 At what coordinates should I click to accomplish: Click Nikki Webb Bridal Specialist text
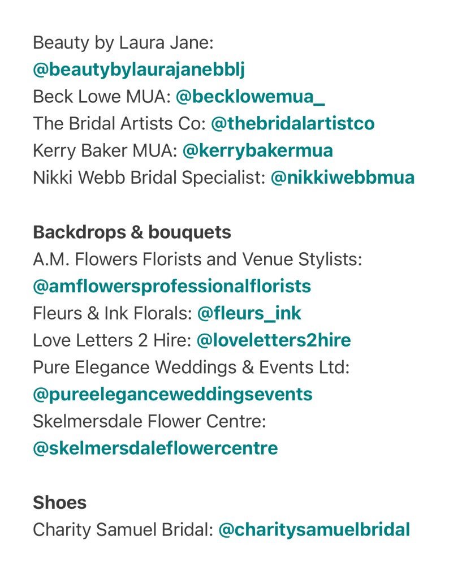click(x=149, y=178)
